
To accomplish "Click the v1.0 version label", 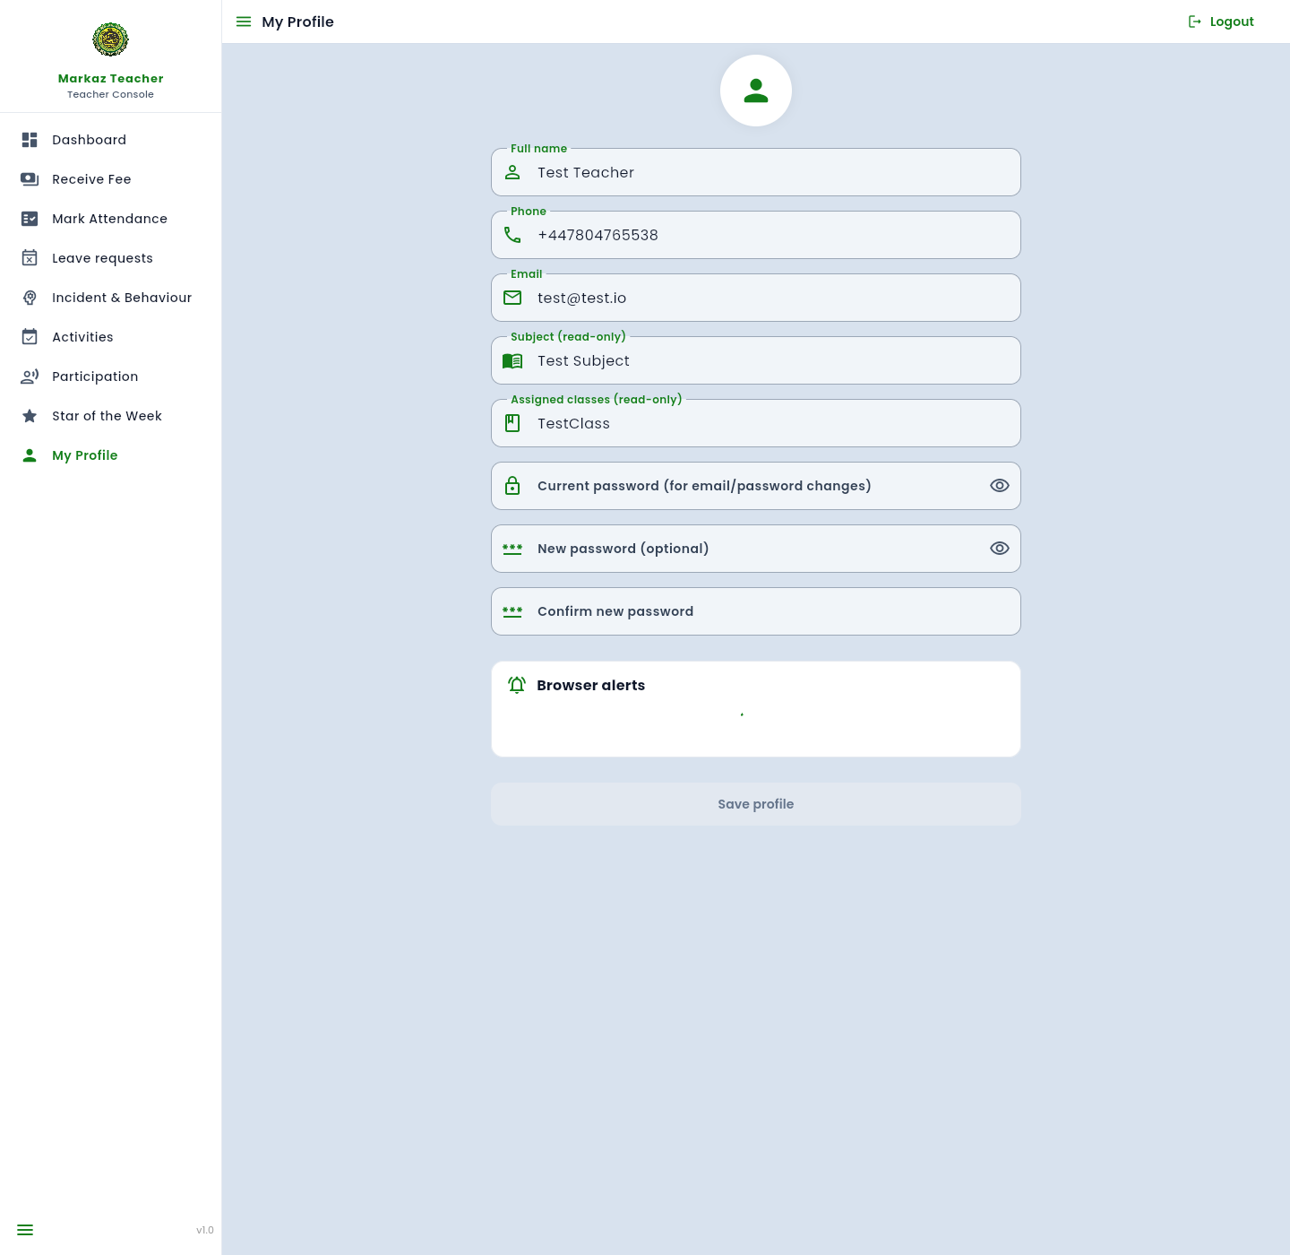I will [205, 1230].
